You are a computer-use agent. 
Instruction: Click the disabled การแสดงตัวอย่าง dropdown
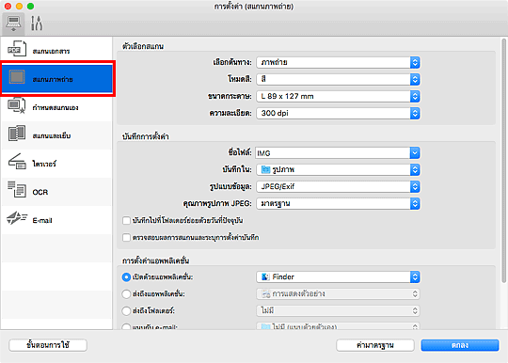coord(338,293)
